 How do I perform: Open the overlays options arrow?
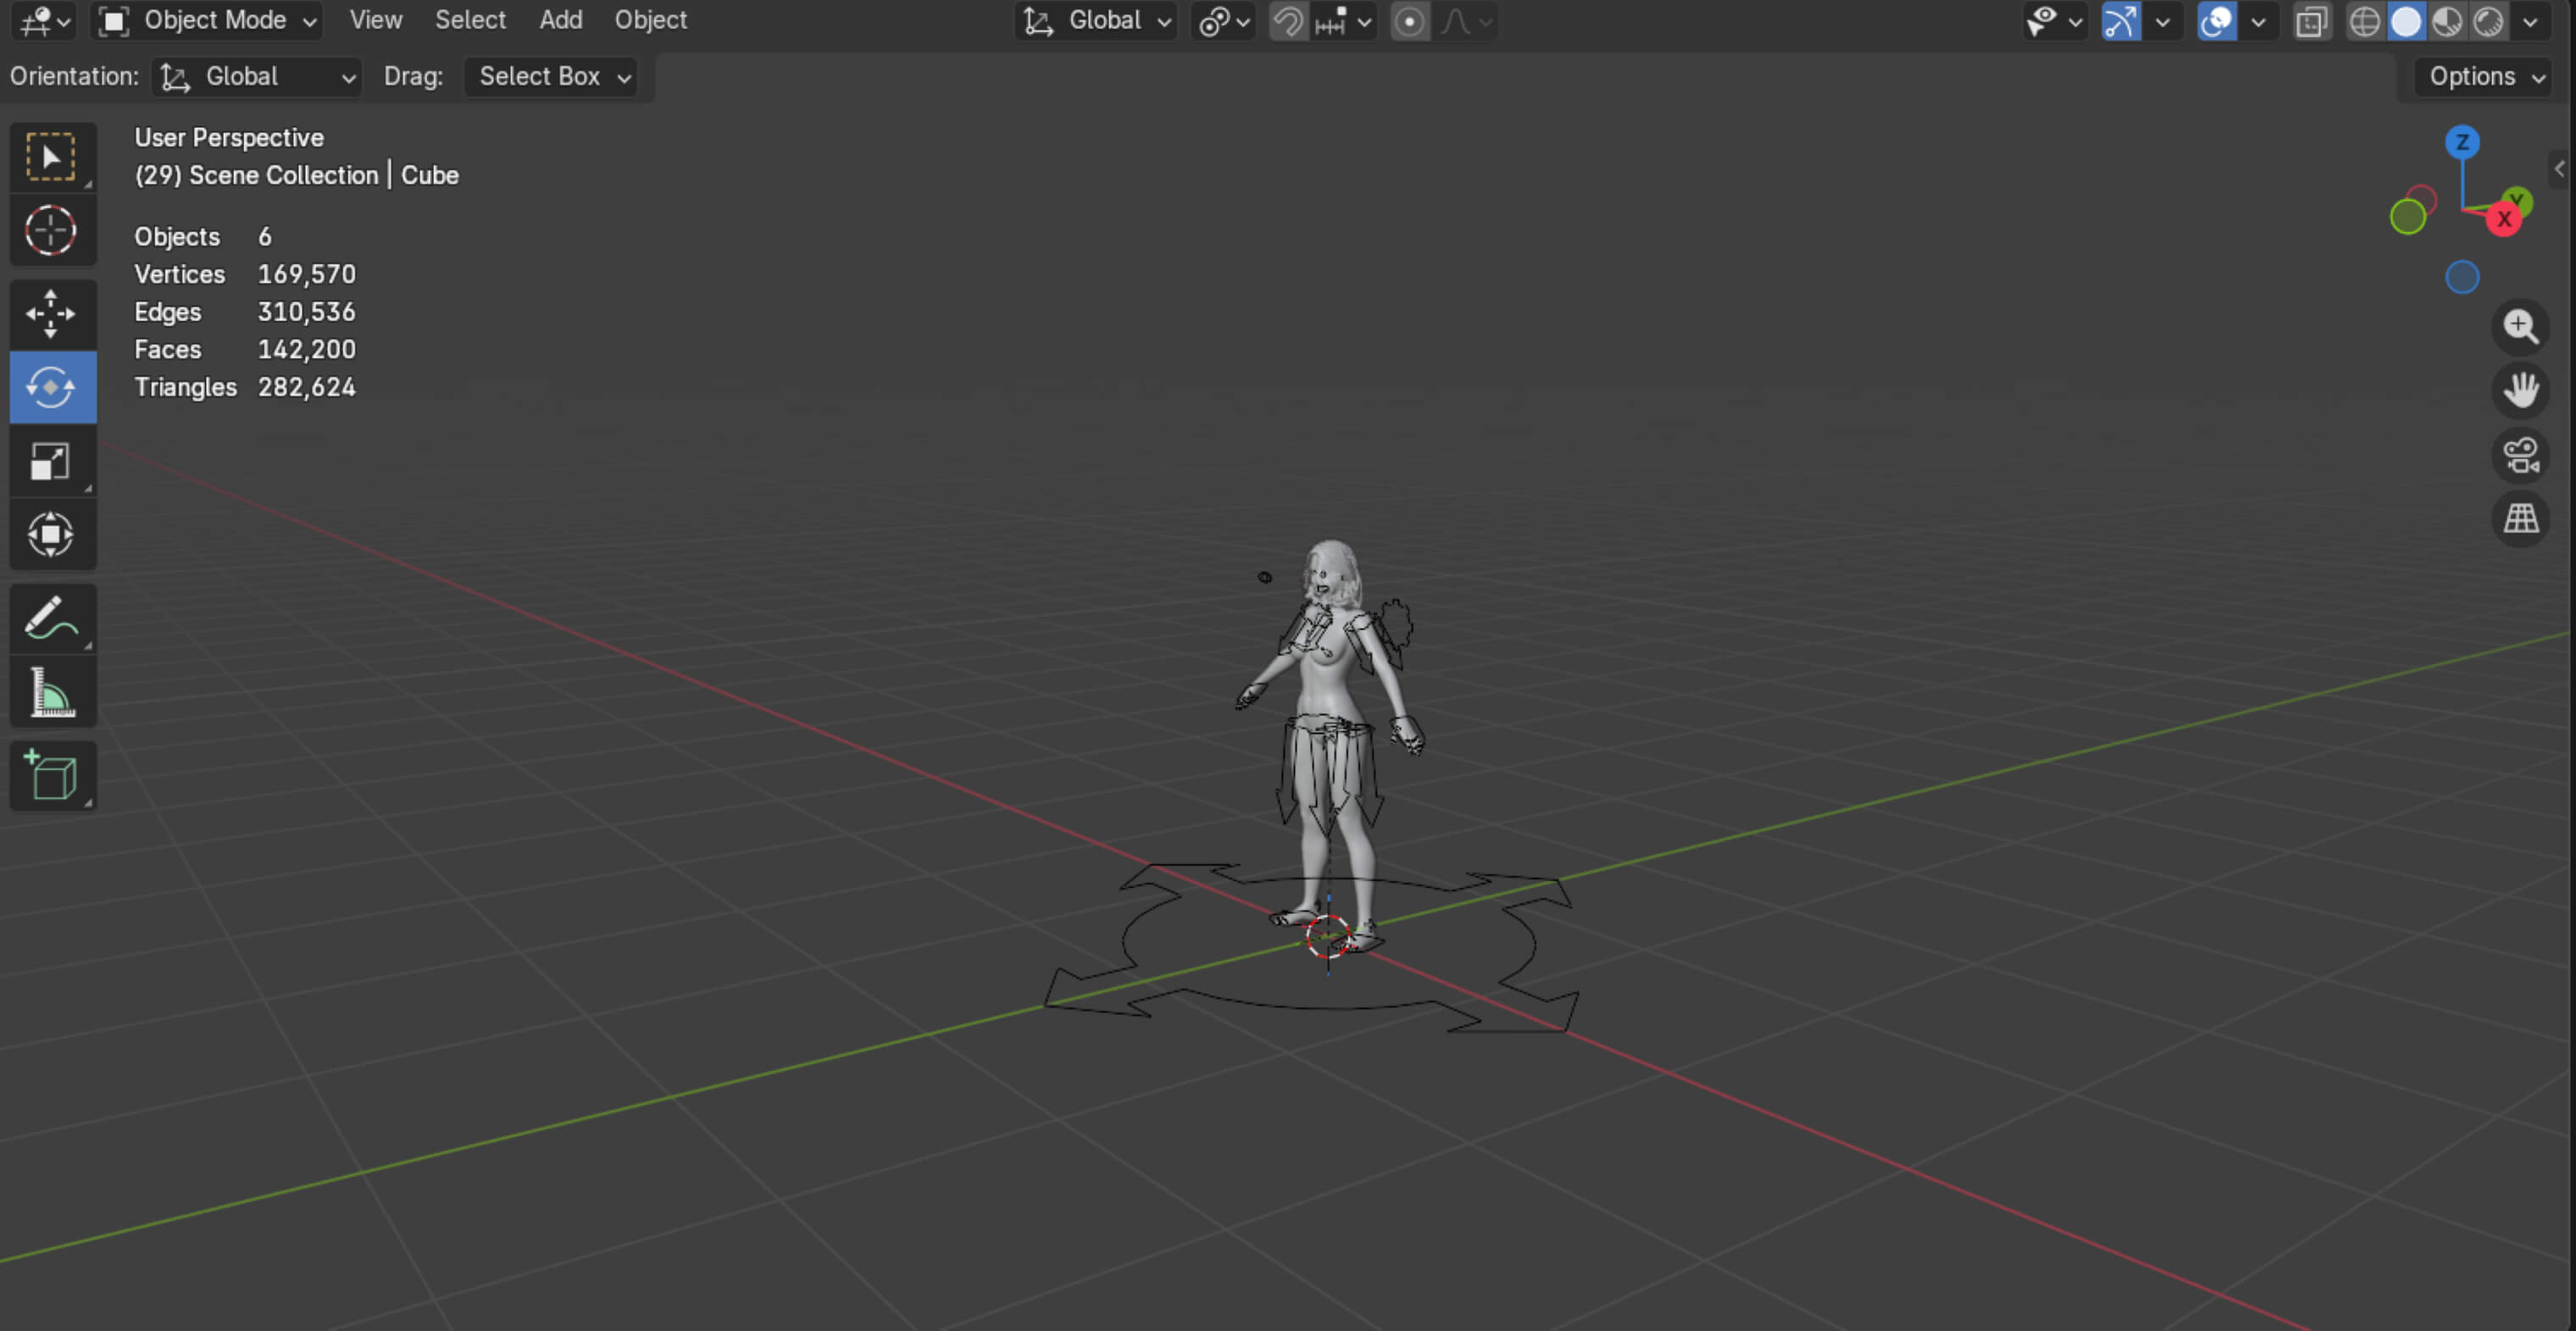(2258, 21)
